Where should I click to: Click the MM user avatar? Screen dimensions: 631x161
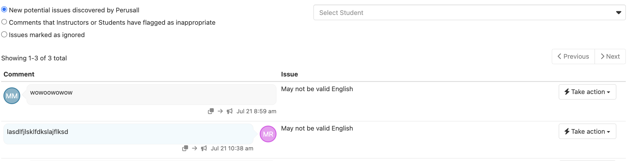12,96
